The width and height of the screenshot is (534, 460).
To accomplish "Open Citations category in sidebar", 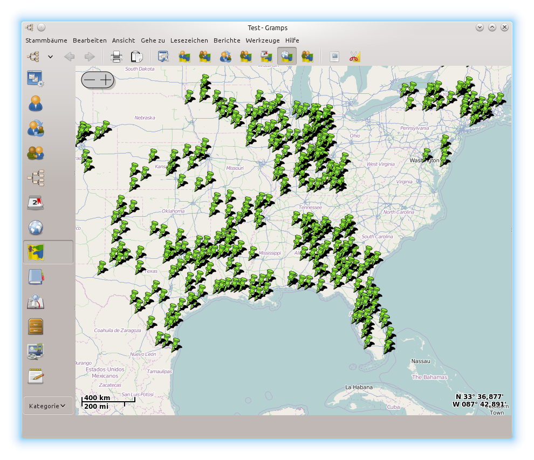I will click(36, 301).
